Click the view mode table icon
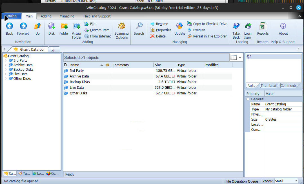 tap(234, 57)
